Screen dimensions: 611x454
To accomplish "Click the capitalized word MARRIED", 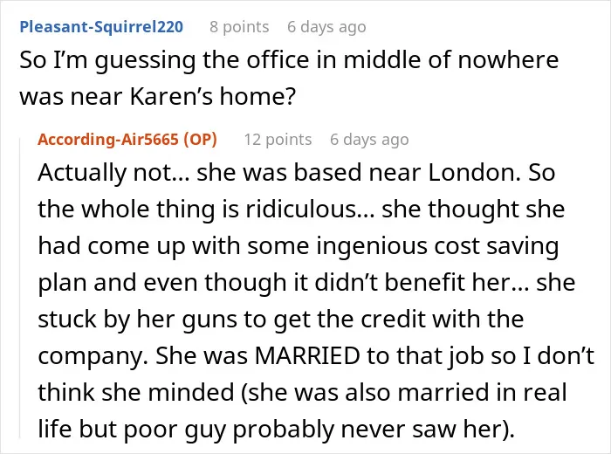I will (307, 356).
